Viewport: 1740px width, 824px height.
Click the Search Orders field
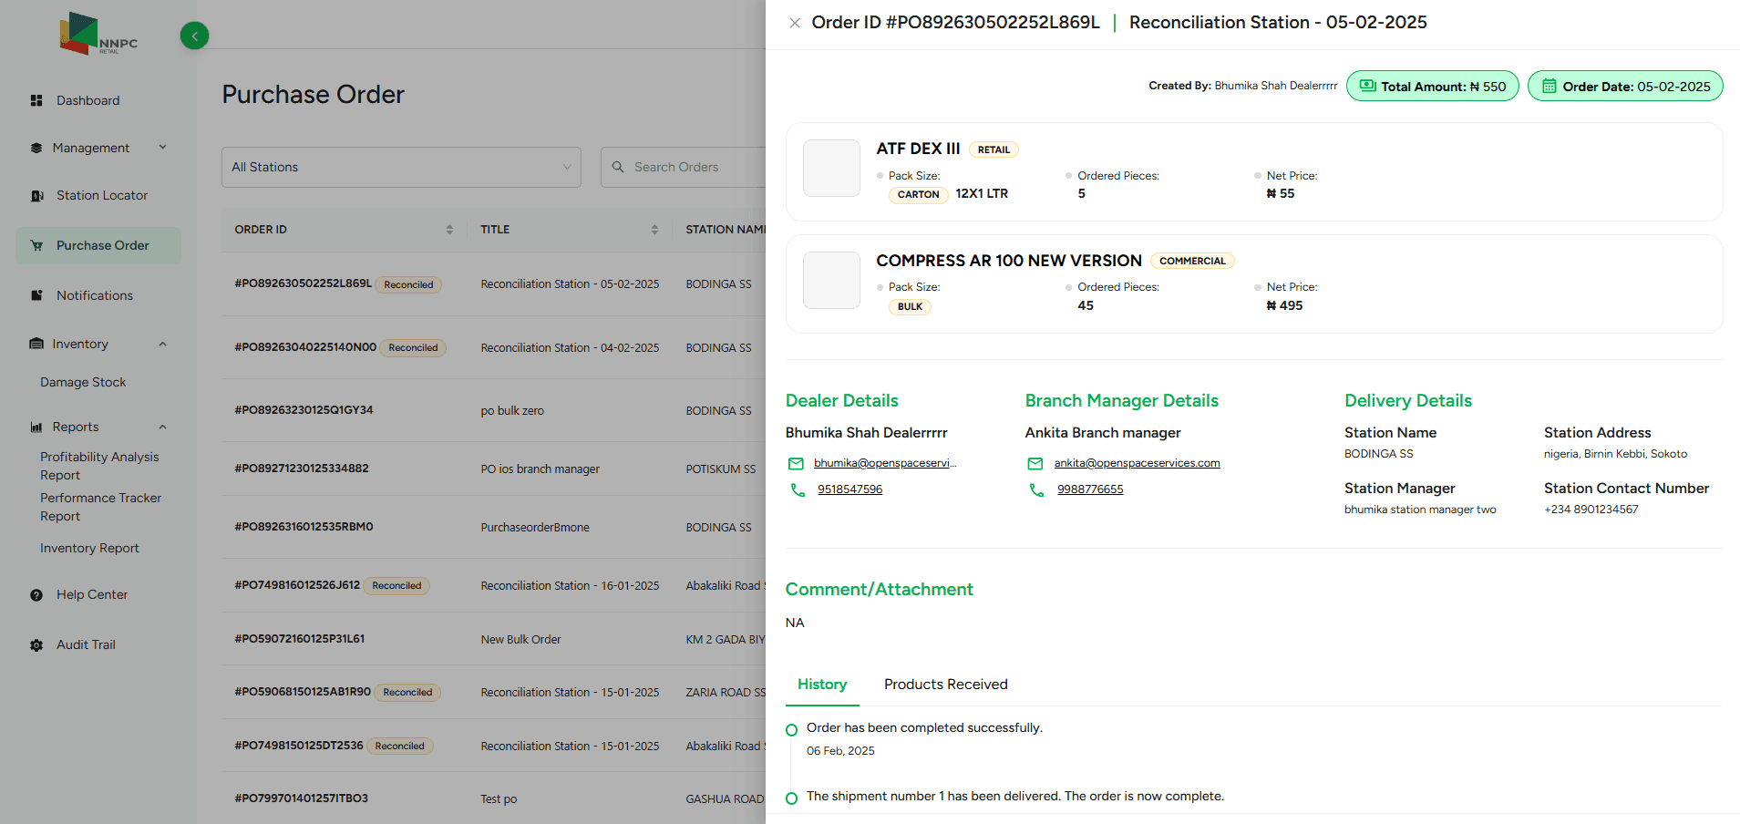[693, 168]
